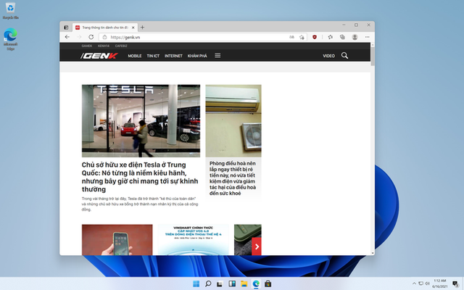Open the Read aloud reader icon
Viewport: 464px width, 290px height.
[291, 37]
